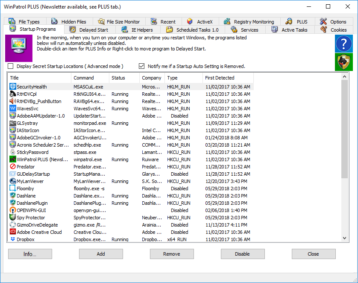Click the RtHDVBg_PushButton sound icon

click(13, 101)
